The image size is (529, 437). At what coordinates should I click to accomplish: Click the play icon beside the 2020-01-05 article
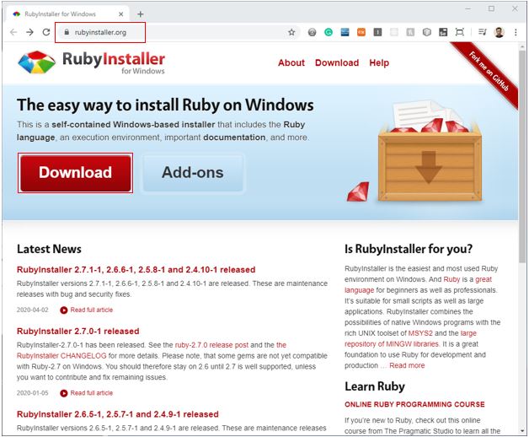tap(64, 393)
